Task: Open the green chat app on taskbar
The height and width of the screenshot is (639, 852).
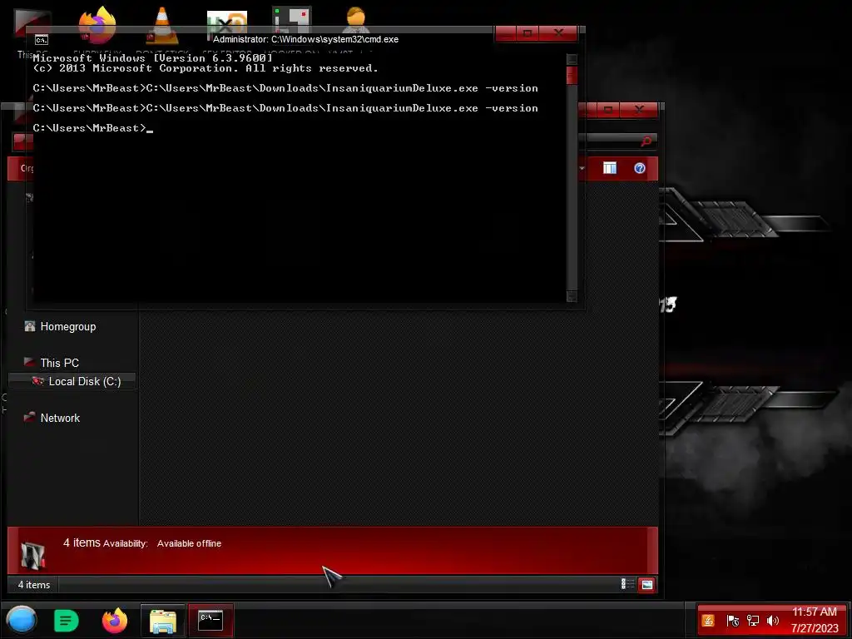Action: coord(67,621)
